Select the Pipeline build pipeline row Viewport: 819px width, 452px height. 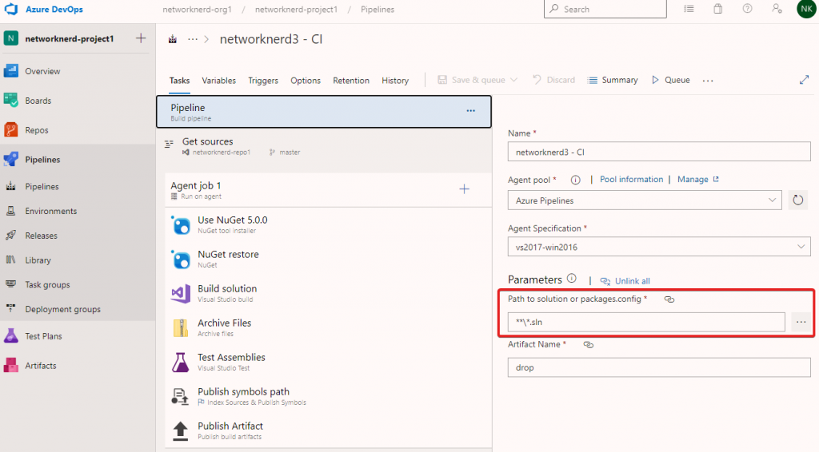(324, 112)
